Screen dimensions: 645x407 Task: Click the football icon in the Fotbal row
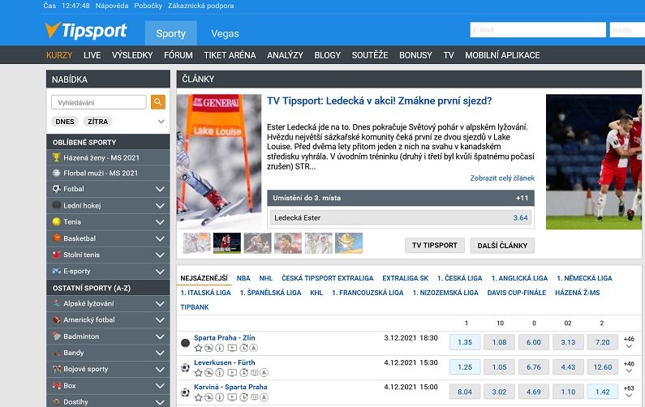point(56,189)
